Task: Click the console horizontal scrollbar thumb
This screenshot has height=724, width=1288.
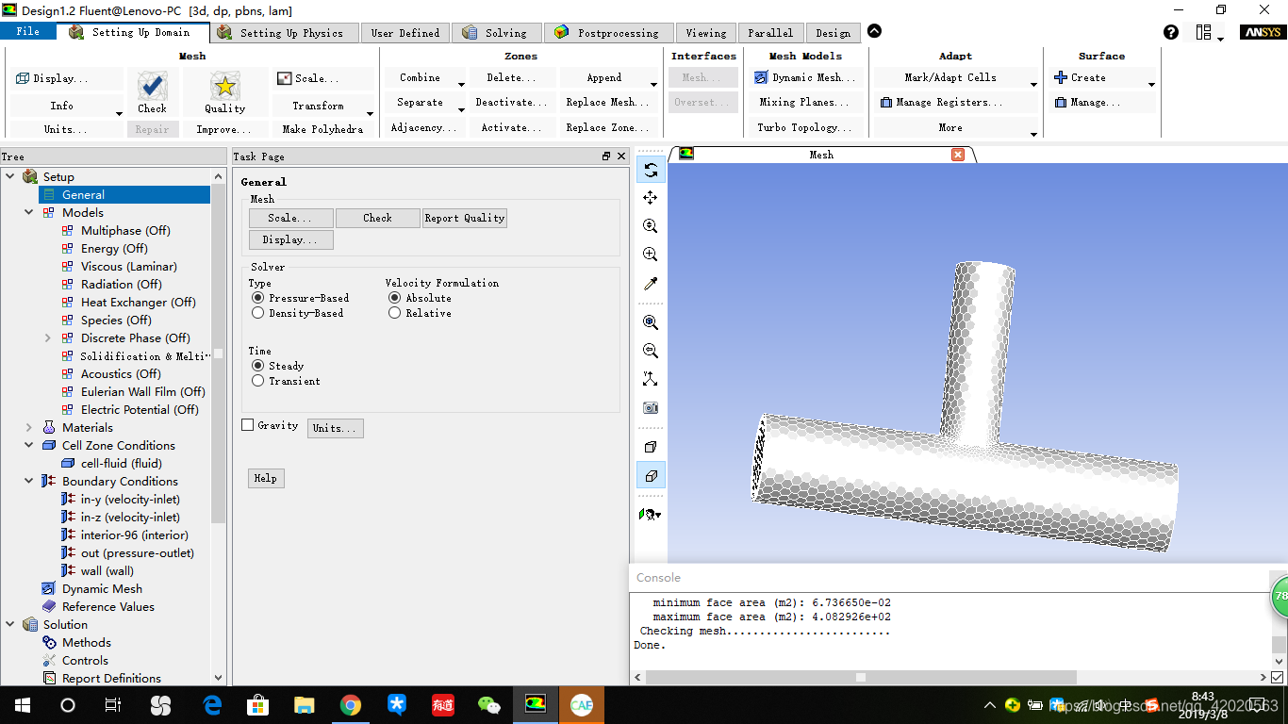Action: point(861,677)
